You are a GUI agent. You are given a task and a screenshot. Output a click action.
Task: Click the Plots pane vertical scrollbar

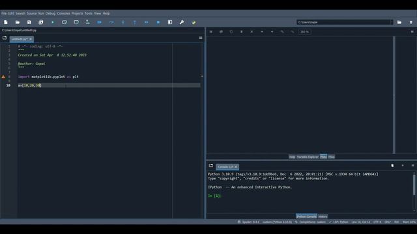pyautogui.click(x=394, y=95)
